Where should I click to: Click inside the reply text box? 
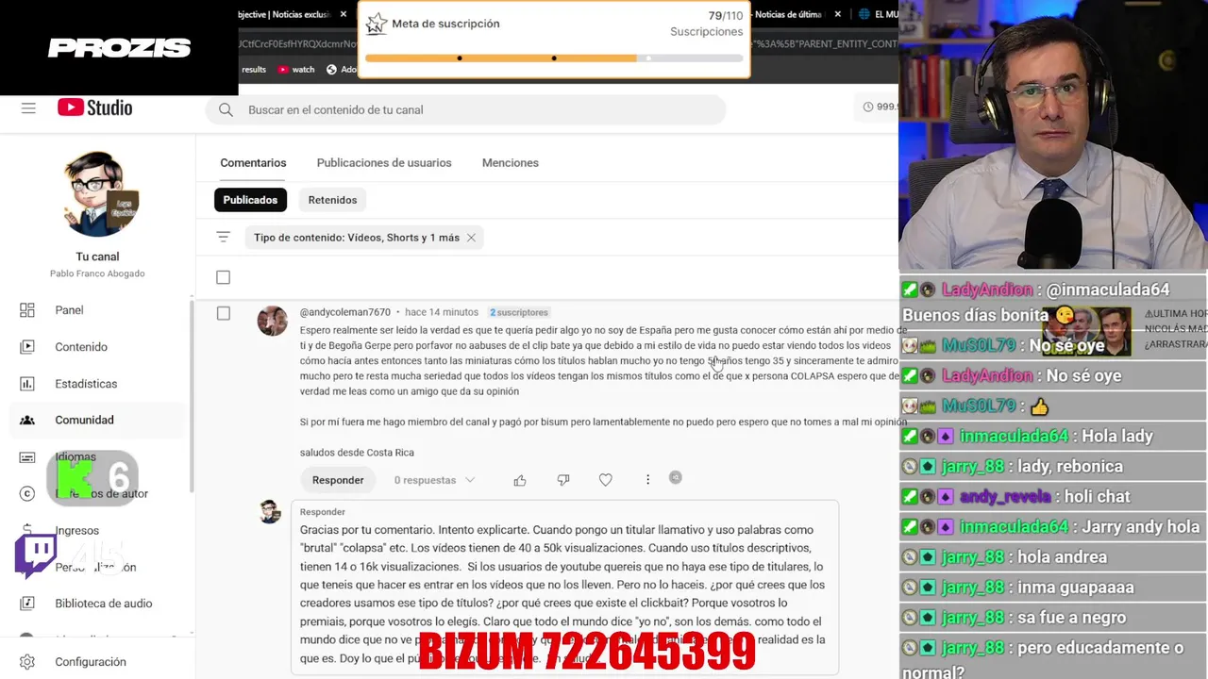pos(563,594)
